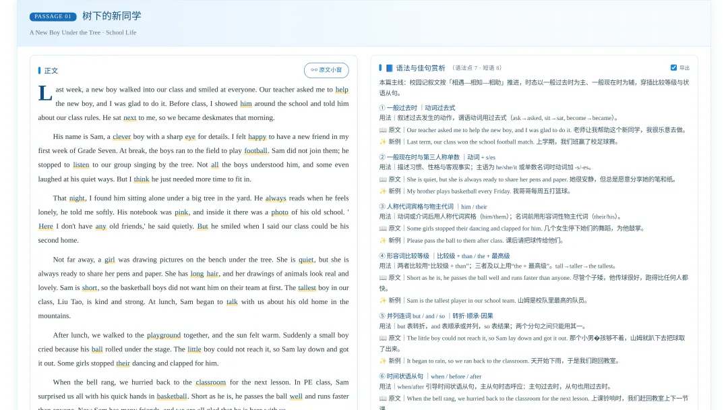Image resolution: width=728 pixels, height=410 pixels.
Task: Click the 语法与佳句赏析 panel title
Action: pos(420,68)
